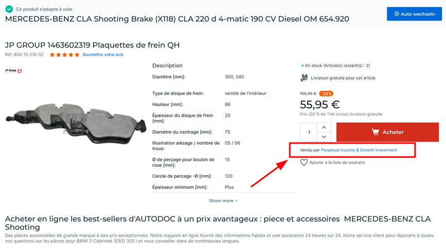Click the JP GROUP Plaquettes de frein title
This screenshot has height=251, width=446.
point(92,45)
